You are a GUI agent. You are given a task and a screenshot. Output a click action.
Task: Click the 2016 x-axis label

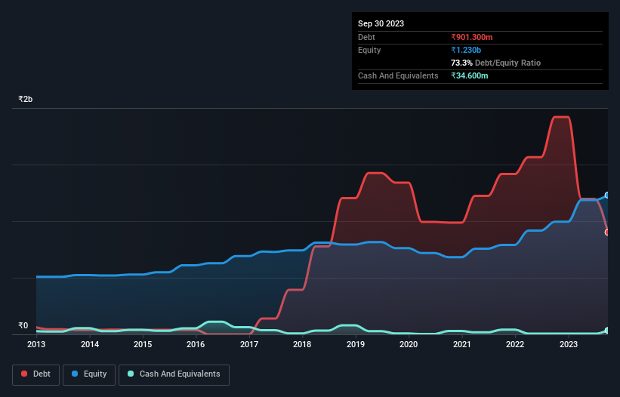pyautogui.click(x=196, y=344)
